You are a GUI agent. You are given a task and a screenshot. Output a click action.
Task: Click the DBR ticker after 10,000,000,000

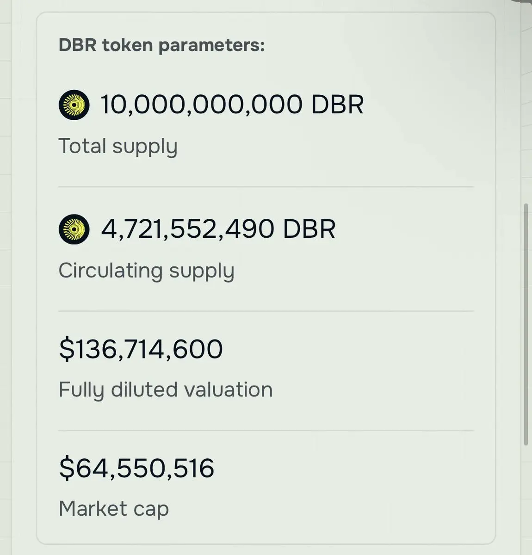337,105
